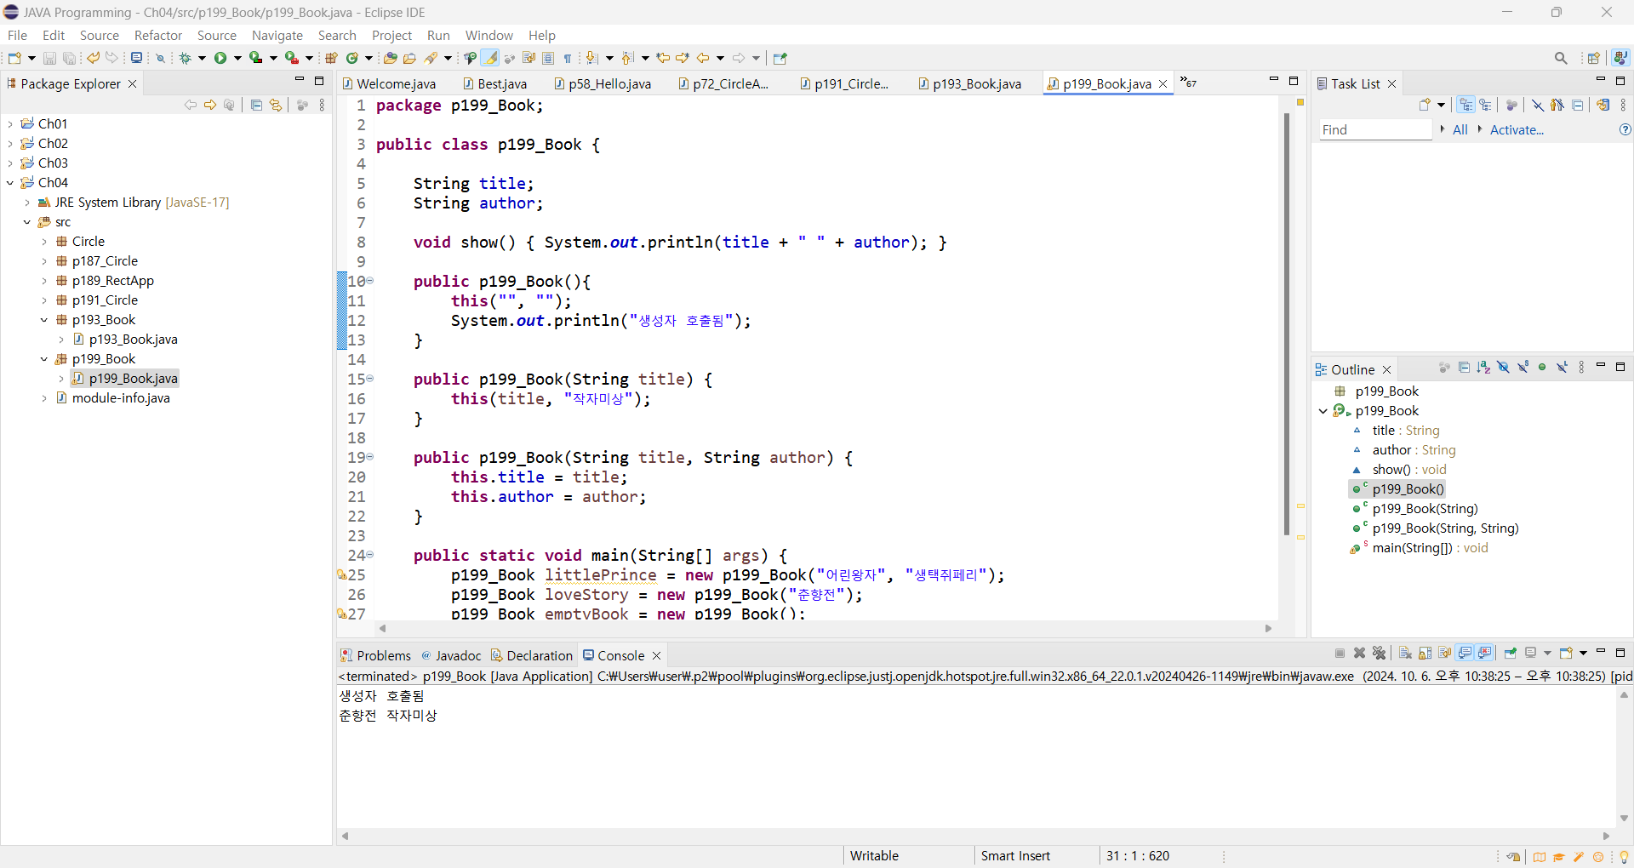
Task: Click the Find field in Task List
Action: coord(1375,129)
